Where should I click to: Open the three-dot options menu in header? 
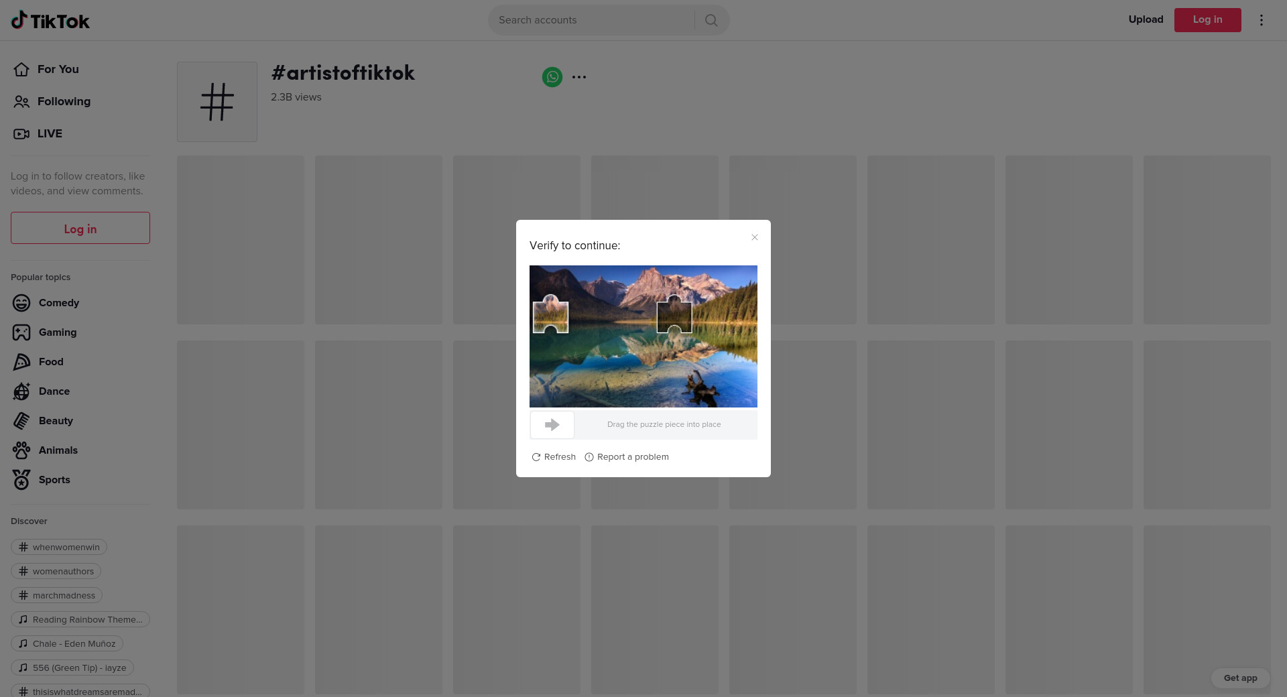click(1261, 20)
